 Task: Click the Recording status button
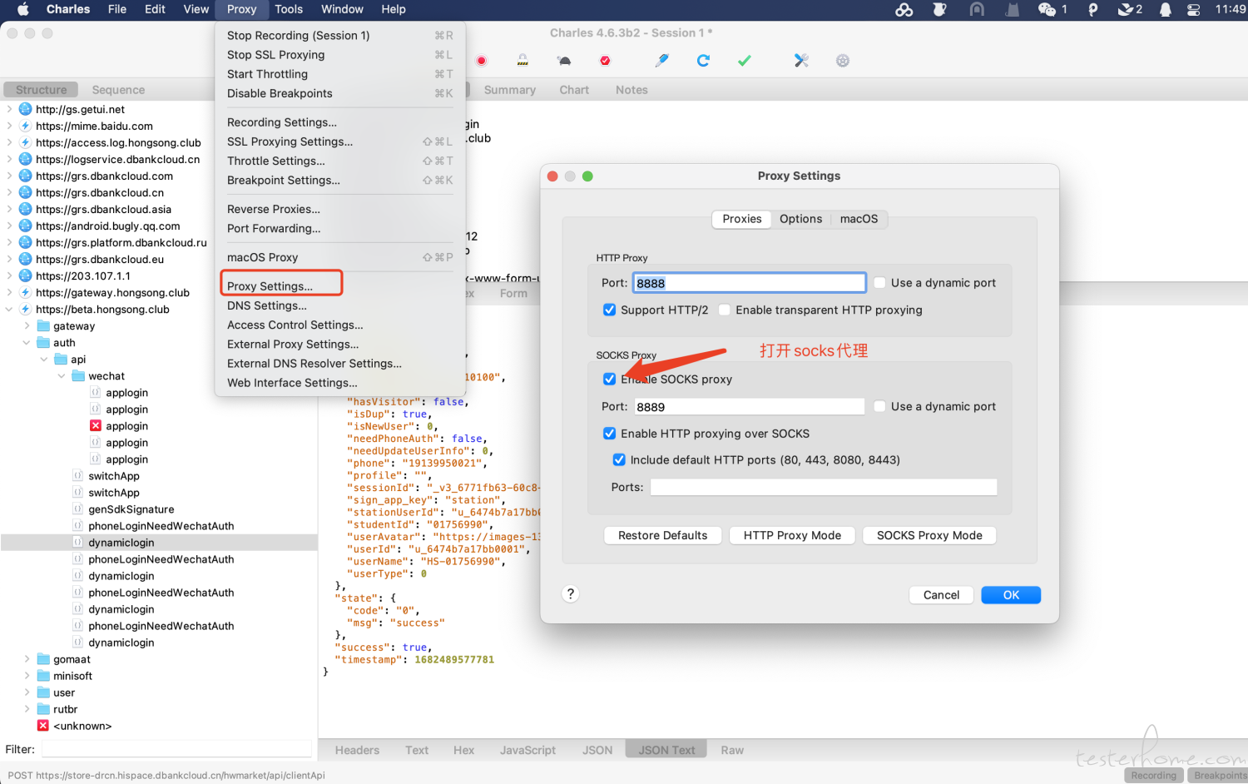[x=1153, y=775]
